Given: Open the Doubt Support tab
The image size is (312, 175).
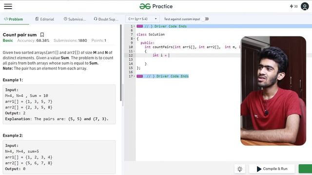Looking at the screenshot, I should 106,19.
